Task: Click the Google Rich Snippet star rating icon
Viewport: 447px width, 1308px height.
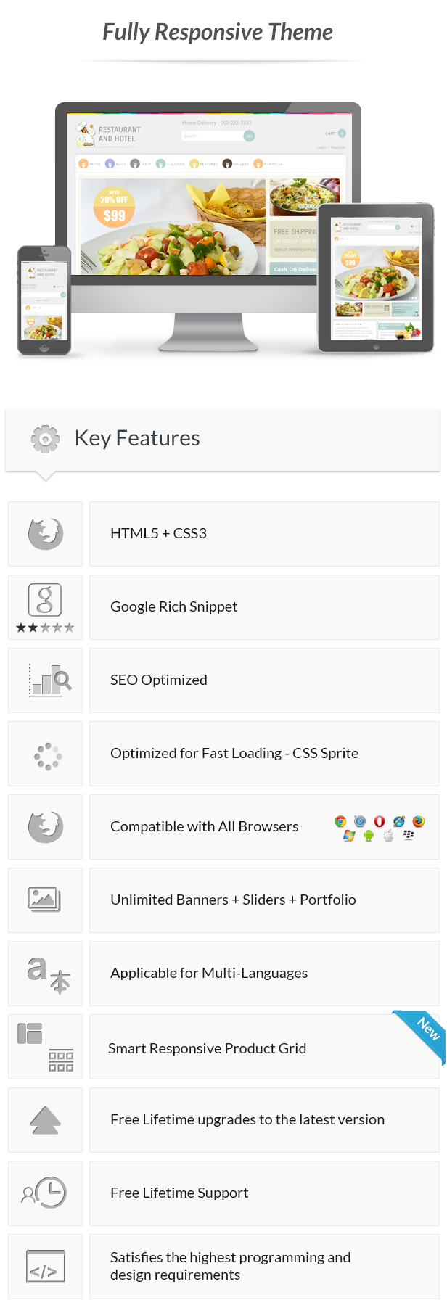Action: [45, 608]
